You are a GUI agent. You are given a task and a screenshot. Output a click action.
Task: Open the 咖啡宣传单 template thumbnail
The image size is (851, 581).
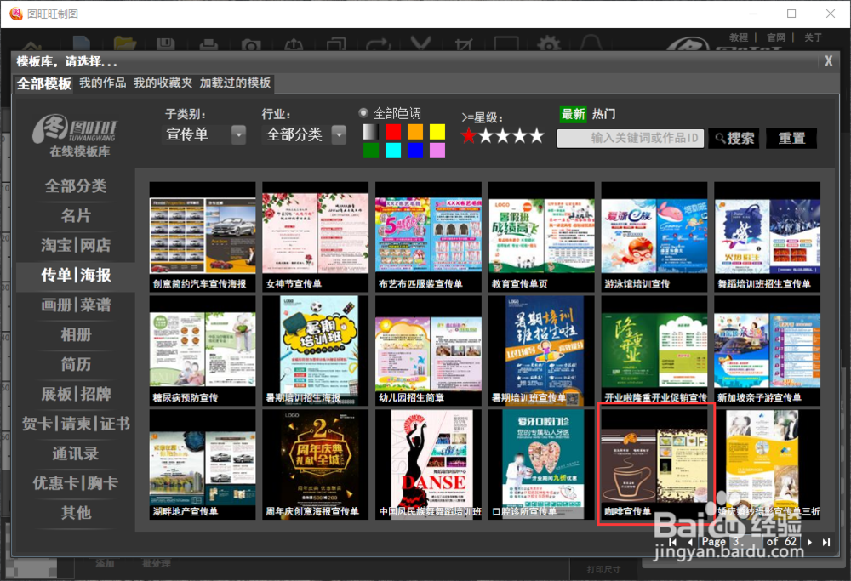coord(654,464)
